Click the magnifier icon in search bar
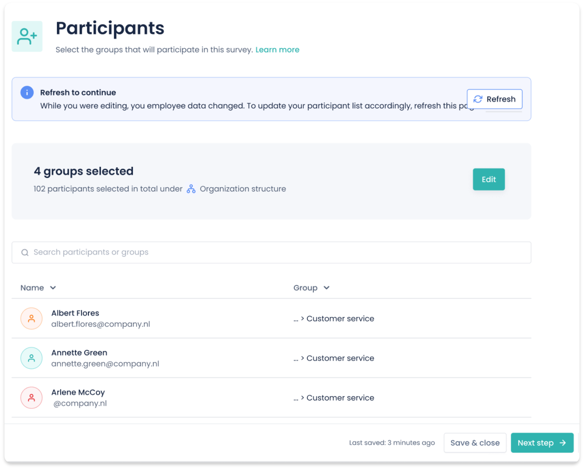The width and height of the screenshot is (584, 469). 25,253
